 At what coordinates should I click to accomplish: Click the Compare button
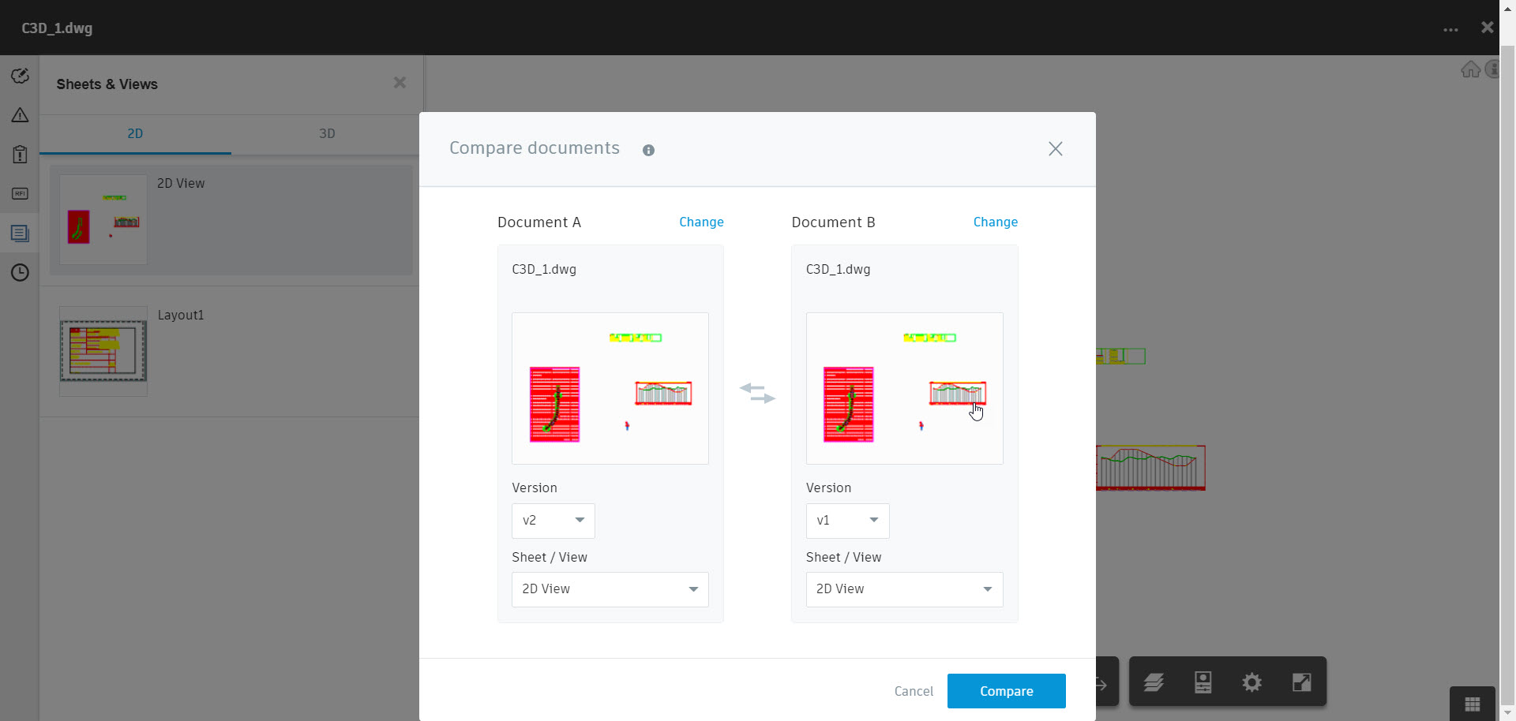(x=1006, y=691)
